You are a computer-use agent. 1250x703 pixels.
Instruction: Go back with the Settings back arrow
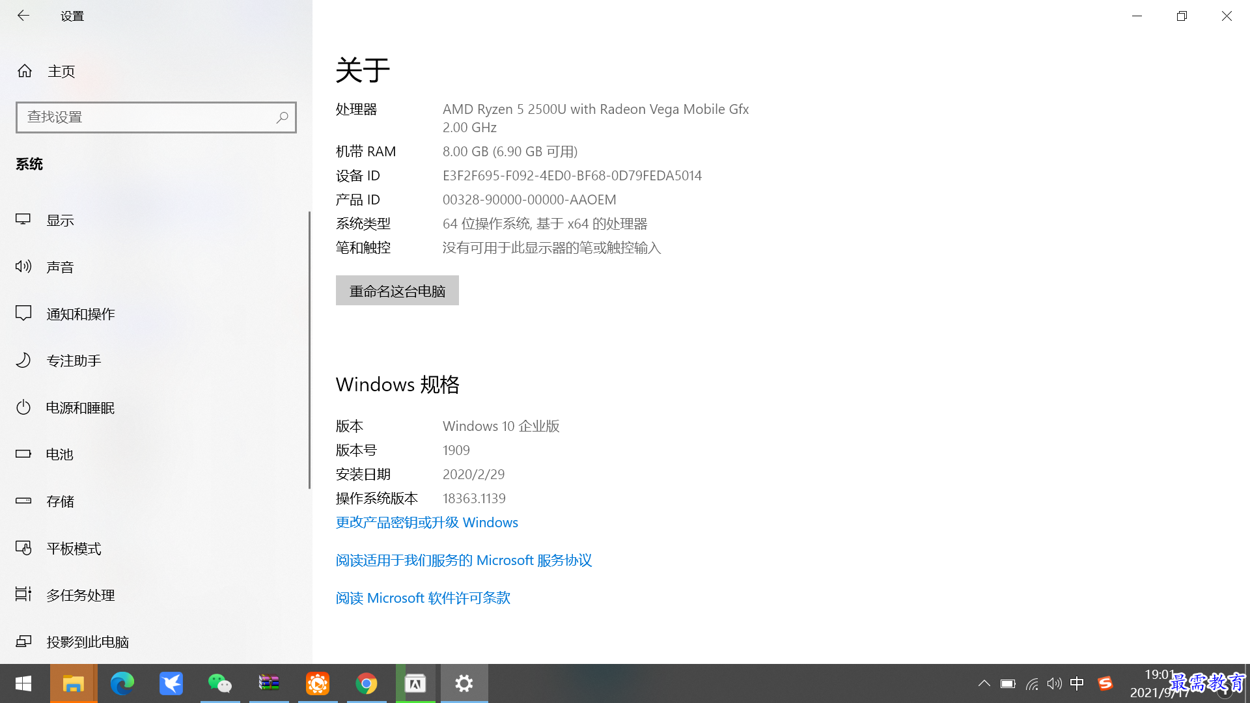point(23,16)
